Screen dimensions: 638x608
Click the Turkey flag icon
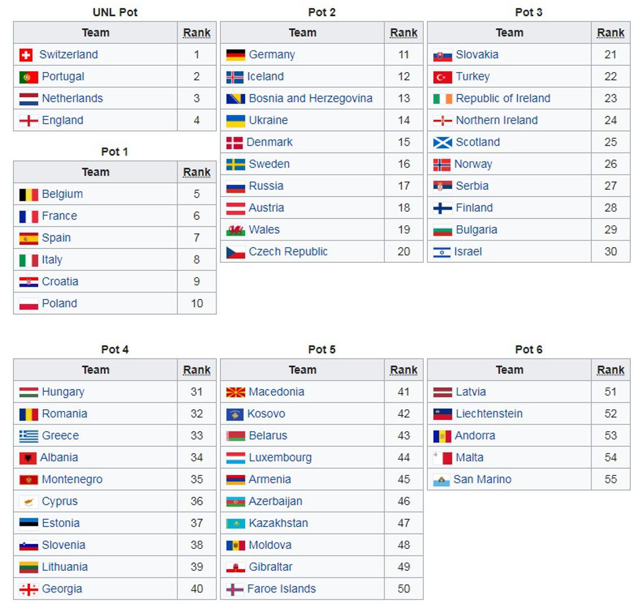tap(442, 77)
